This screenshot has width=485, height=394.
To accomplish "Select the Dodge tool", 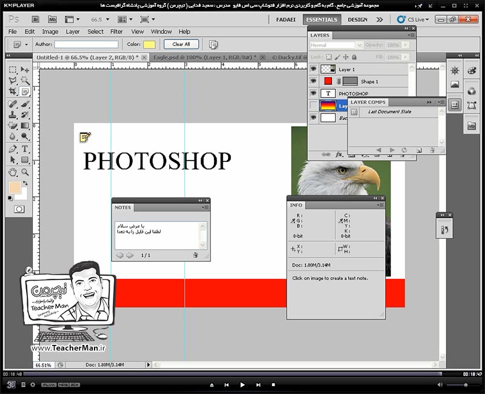I will coord(25,136).
